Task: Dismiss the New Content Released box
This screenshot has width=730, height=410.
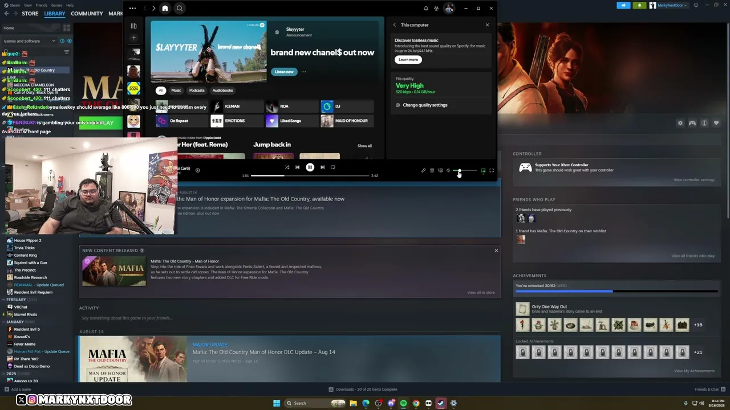Action: point(496,251)
